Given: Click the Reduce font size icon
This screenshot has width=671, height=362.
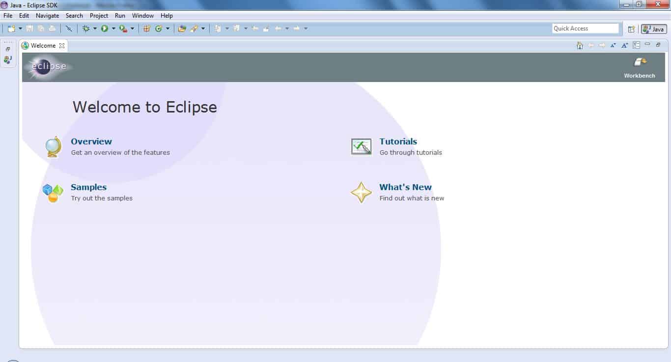Looking at the screenshot, I should pyautogui.click(x=613, y=45).
